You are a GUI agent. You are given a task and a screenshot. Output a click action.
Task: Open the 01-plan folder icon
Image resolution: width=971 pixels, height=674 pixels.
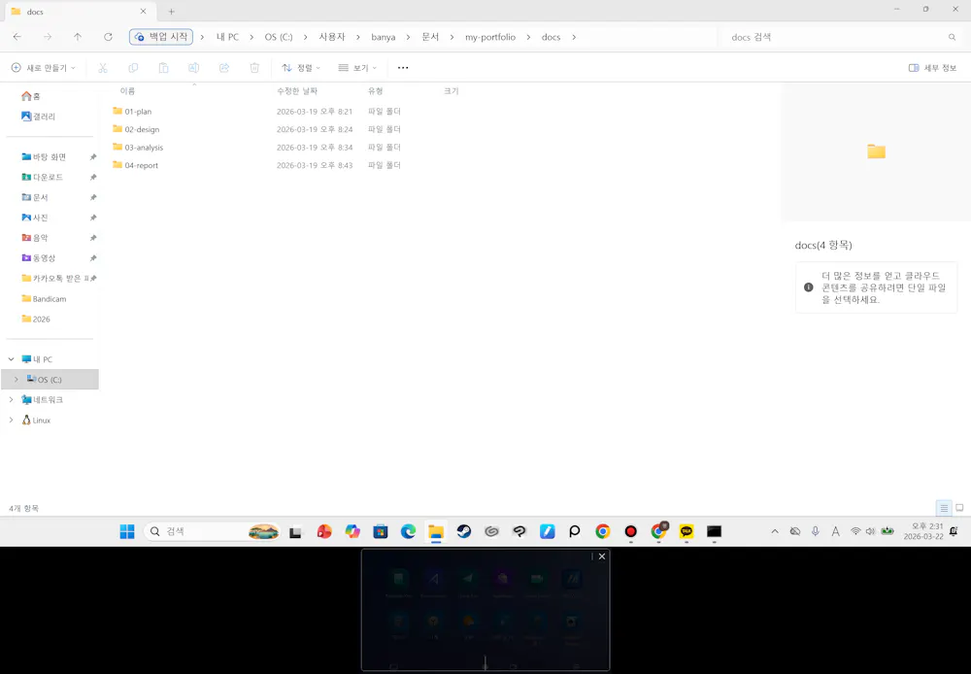coord(117,111)
